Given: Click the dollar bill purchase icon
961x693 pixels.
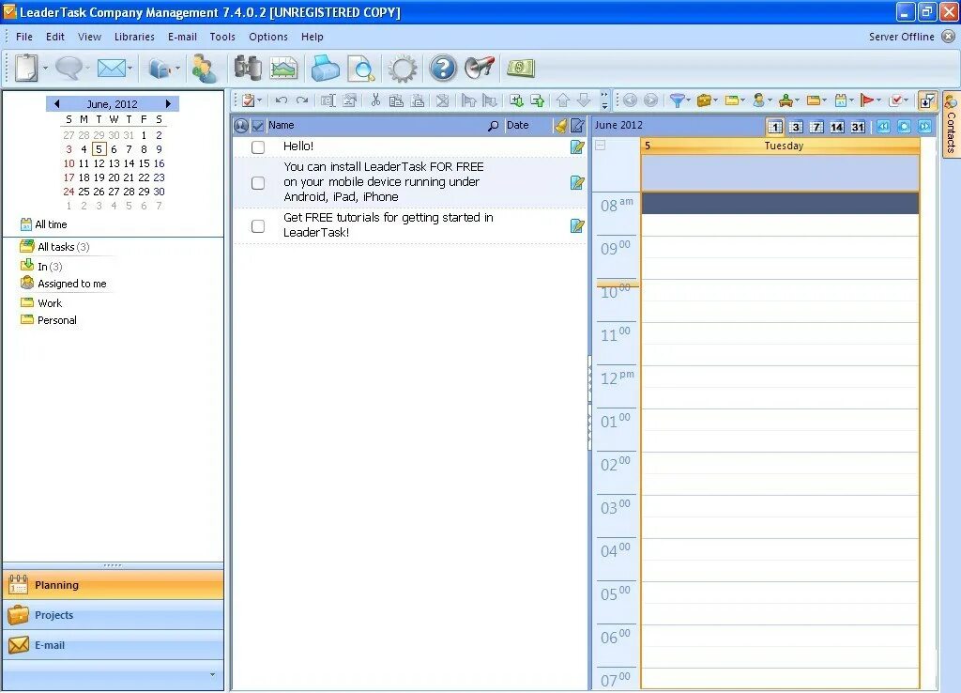Looking at the screenshot, I should click(x=520, y=68).
